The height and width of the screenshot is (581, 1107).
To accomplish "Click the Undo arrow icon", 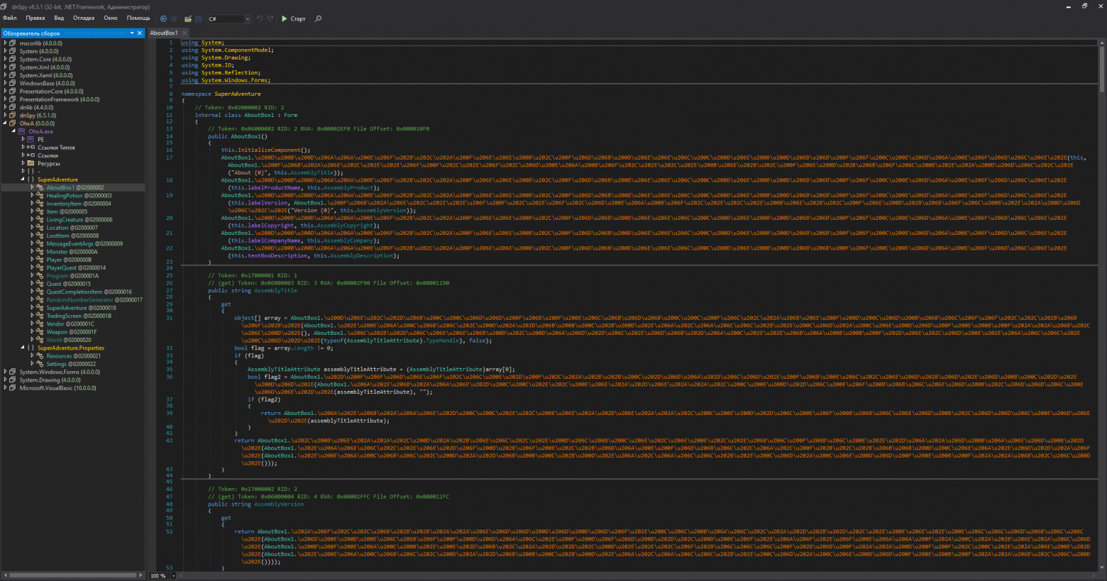I will coord(260,18).
